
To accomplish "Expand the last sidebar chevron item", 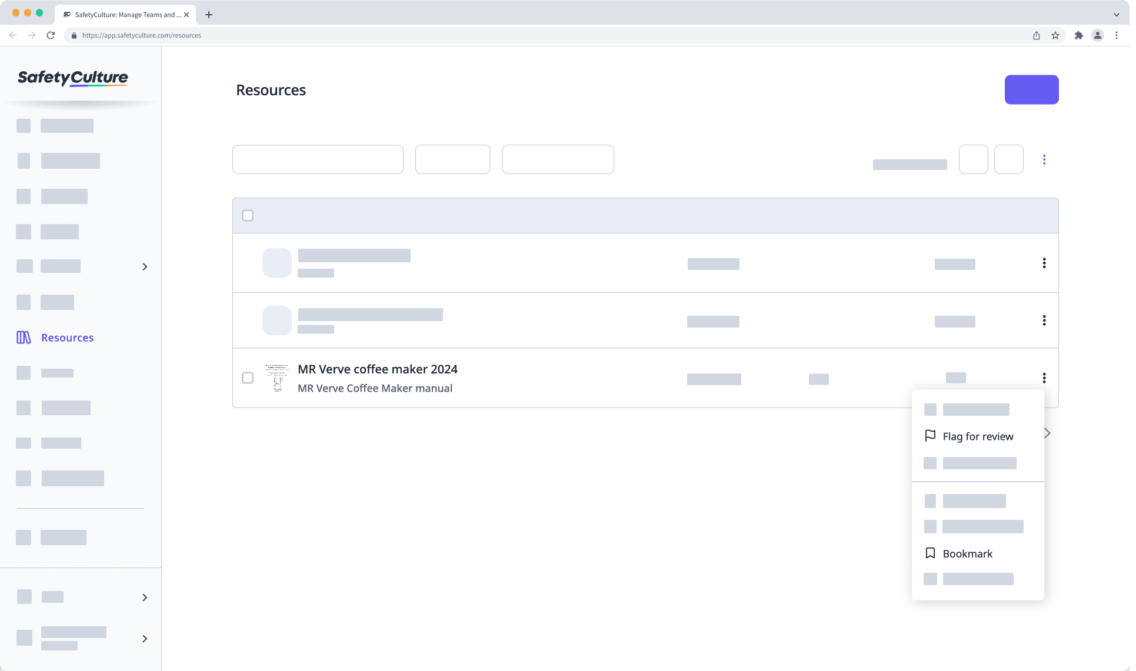I will [x=145, y=639].
